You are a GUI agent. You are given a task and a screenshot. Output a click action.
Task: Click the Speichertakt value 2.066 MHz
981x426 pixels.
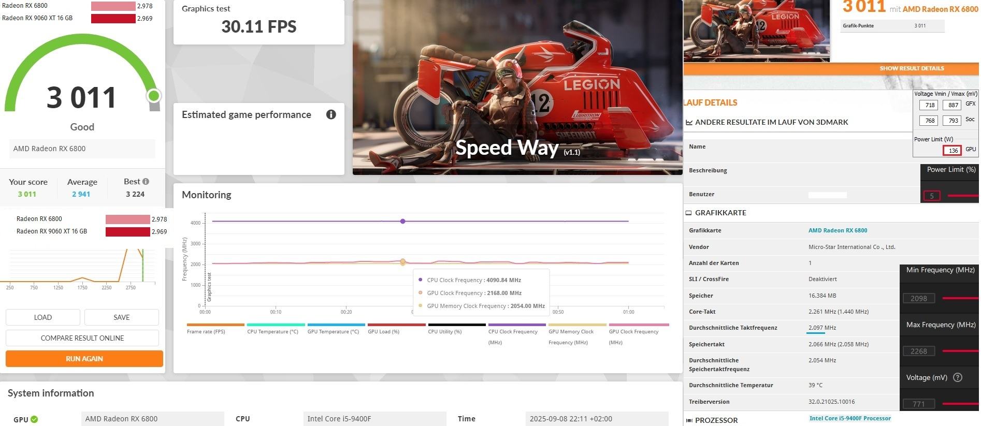(x=839, y=344)
